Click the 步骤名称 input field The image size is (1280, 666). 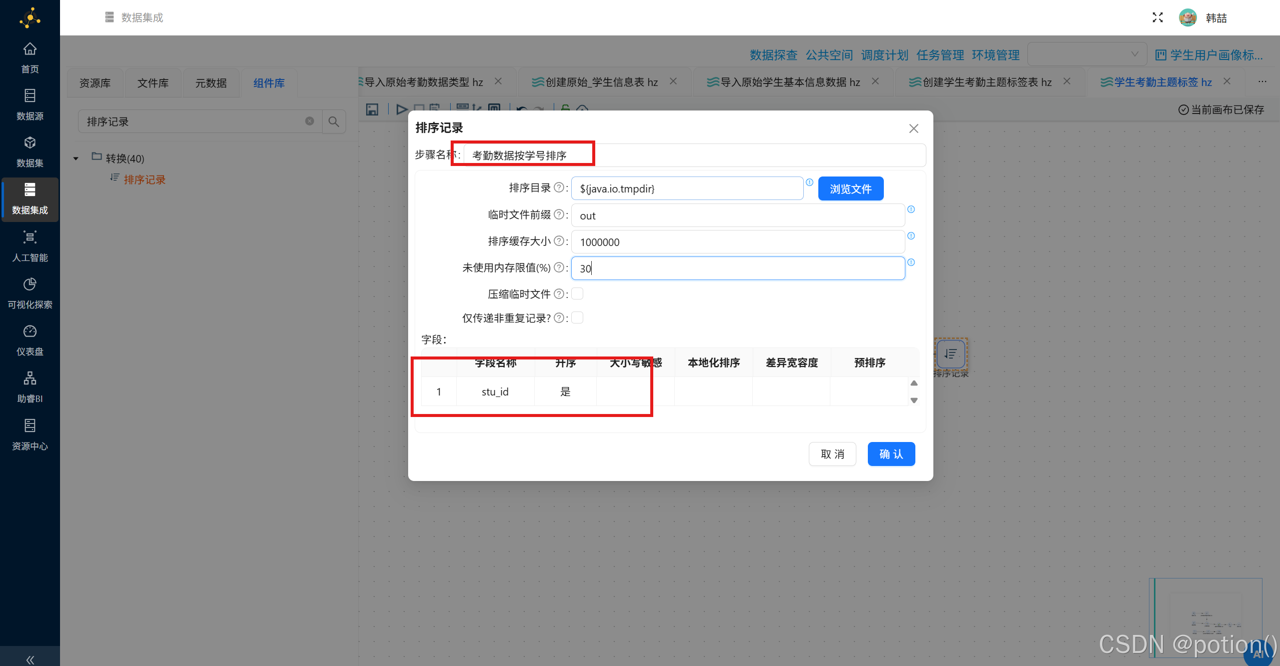(x=695, y=155)
